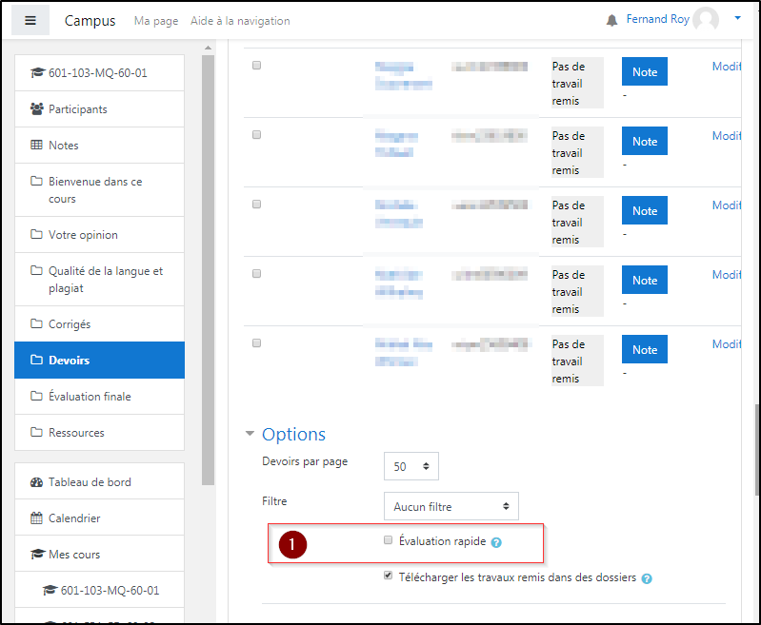The width and height of the screenshot is (761, 625).
Task: Open the notifications bell icon
Action: (611, 20)
